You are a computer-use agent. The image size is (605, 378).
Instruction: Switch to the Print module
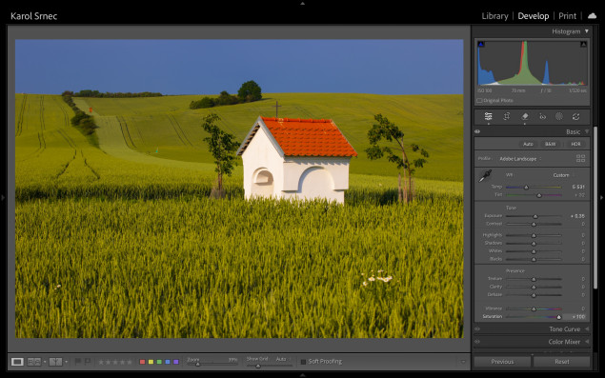point(567,16)
